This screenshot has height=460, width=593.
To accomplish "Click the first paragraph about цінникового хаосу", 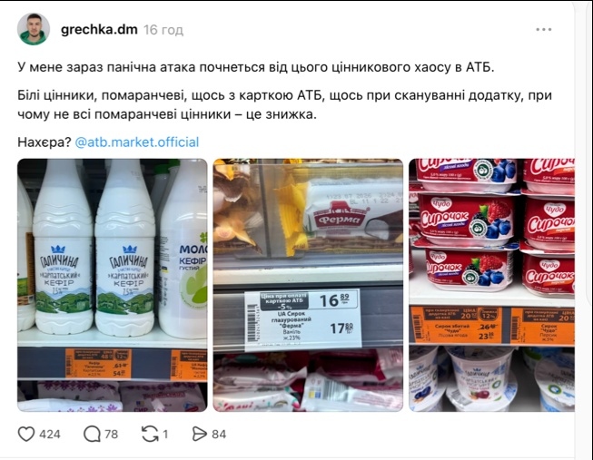I will [x=256, y=67].
